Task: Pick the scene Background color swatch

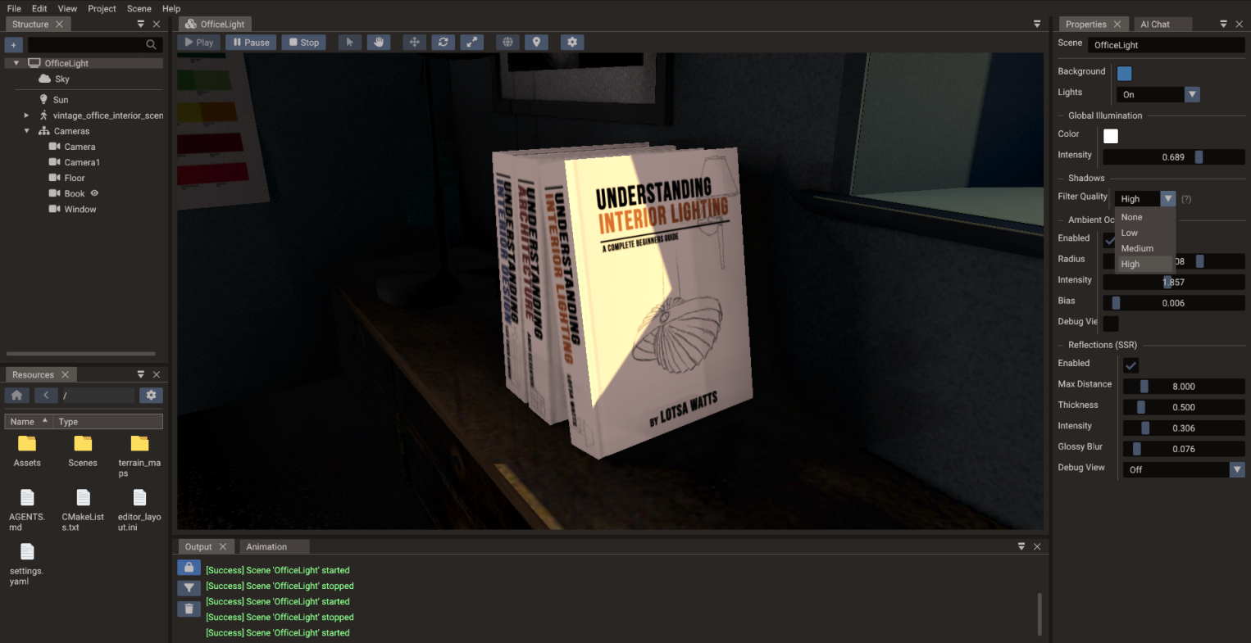Action: (1125, 74)
